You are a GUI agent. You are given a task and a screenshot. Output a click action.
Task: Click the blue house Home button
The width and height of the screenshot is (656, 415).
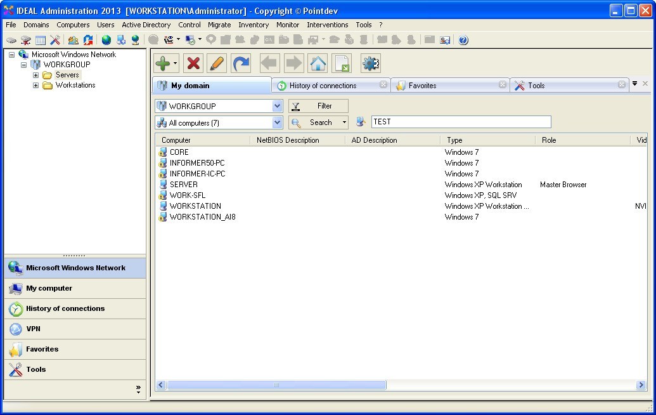pyautogui.click(x=318, y=63)
